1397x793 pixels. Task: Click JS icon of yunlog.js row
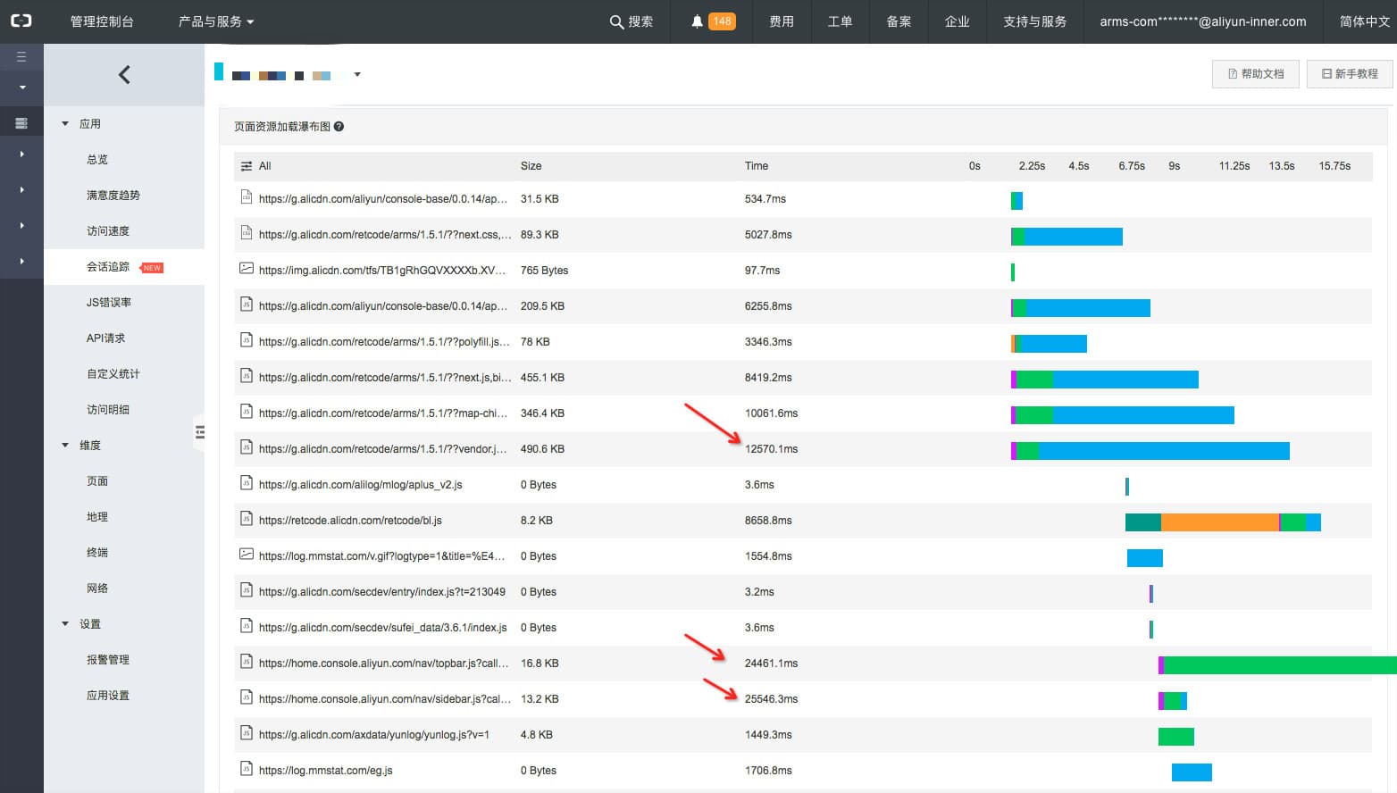(247, 733)
